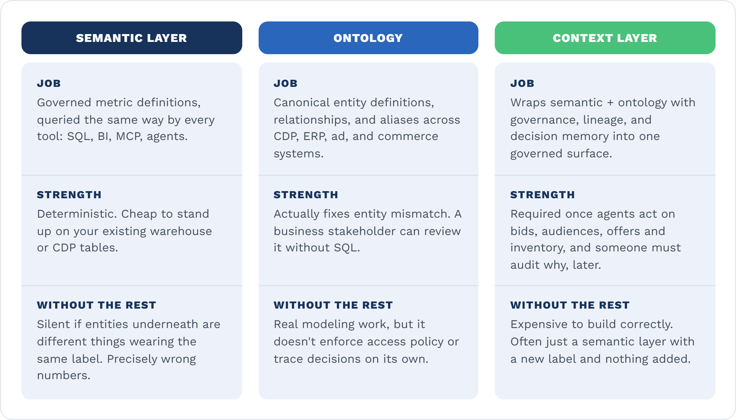
Task: Click 'Required once agents act on' paragraph
Action: coord(595,239)
